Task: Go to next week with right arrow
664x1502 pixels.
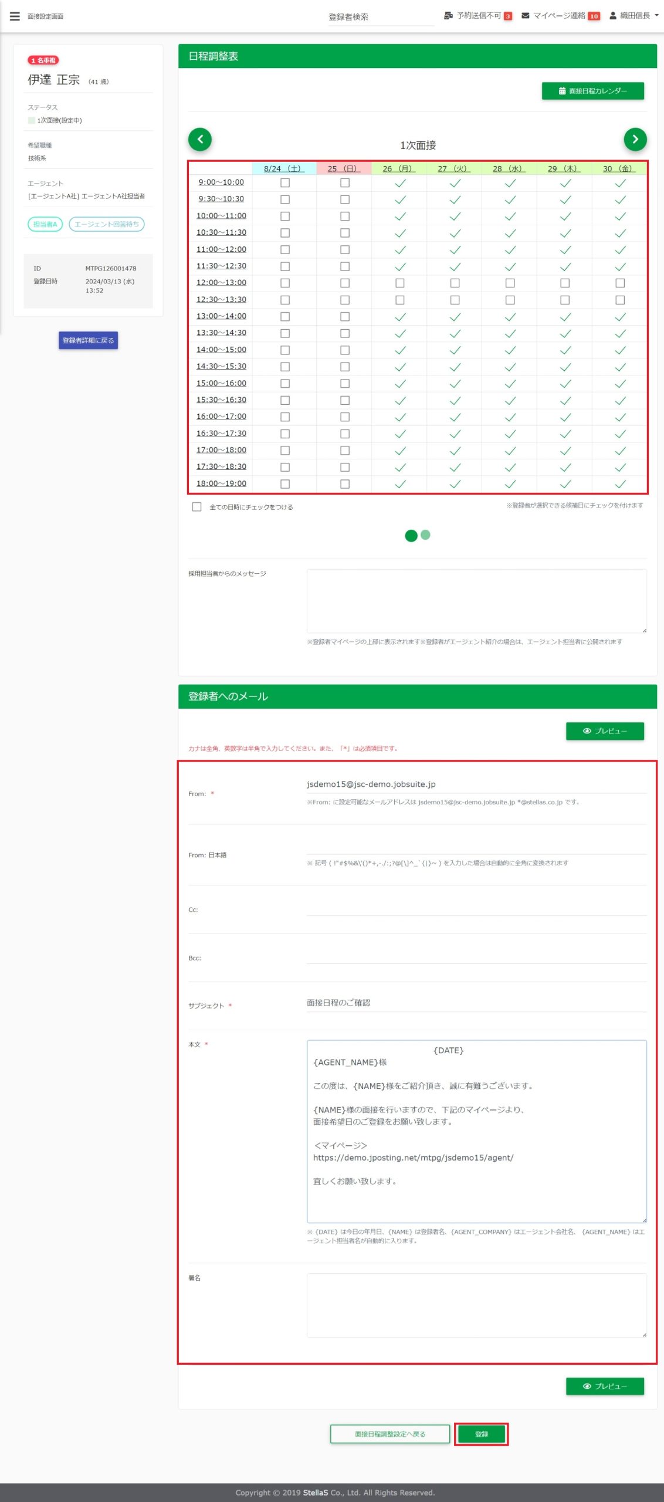Action: tap(635, 140)
